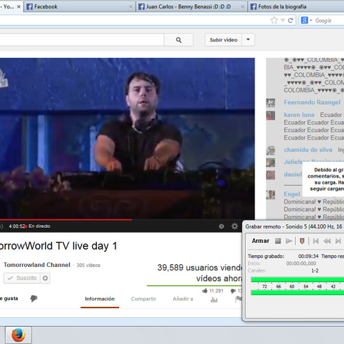The image size is (344, 344).
Task: Open the video statistics bar-chart icon
Action: click(x=214, y=299)
